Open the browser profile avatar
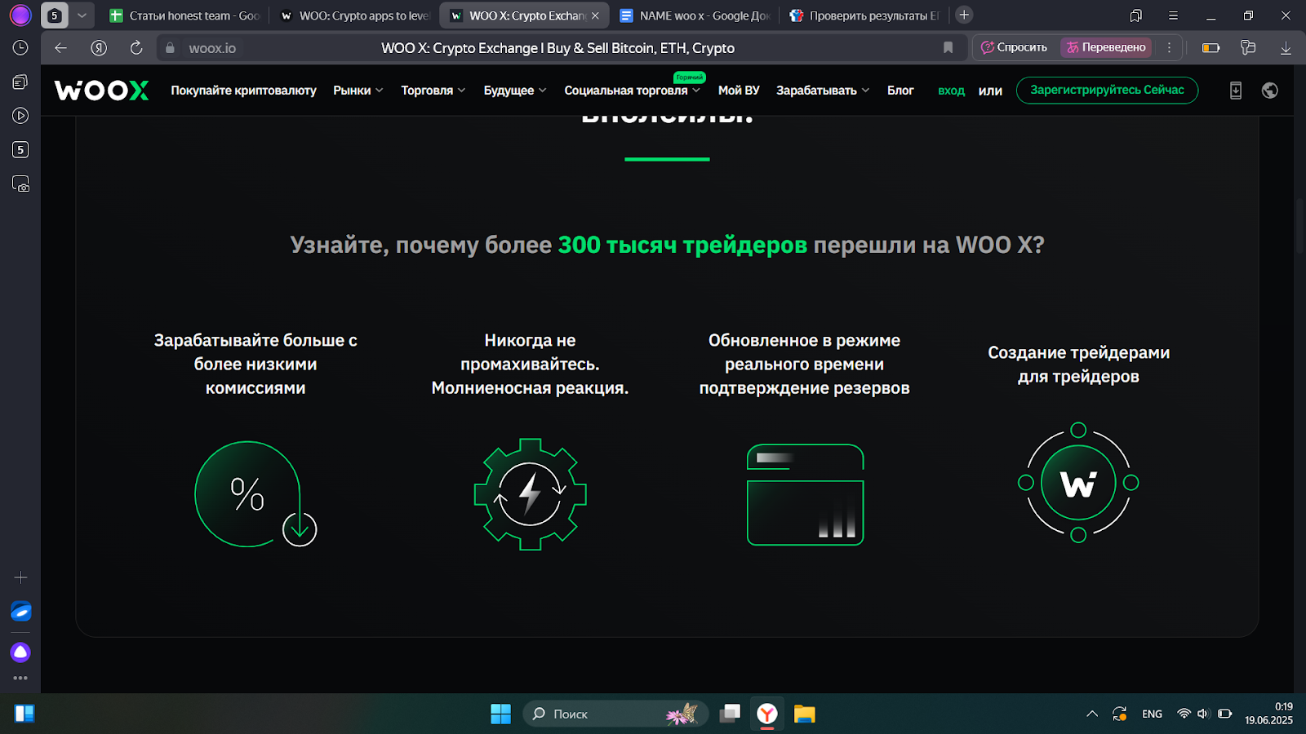1306x734 pixels. point(20,15)
